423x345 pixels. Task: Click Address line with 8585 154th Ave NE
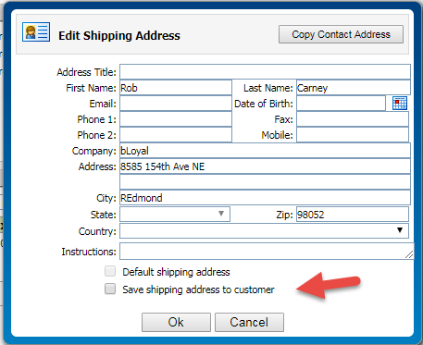click(265, 166)
